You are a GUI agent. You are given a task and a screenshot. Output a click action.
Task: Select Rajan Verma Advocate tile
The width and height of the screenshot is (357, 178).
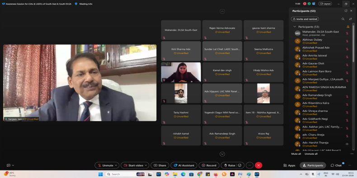coord(222,30)
